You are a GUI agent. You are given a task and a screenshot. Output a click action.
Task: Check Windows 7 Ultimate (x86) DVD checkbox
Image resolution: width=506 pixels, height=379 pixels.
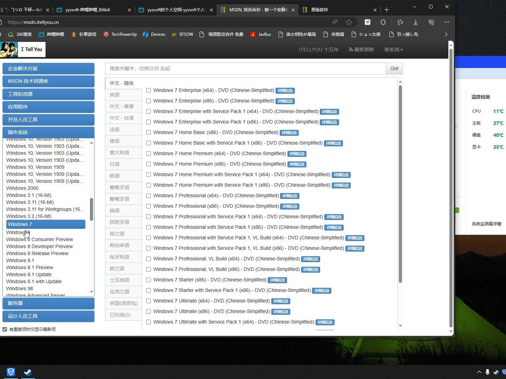[x=149, y=312]
